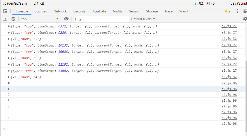Open a2.js:32 link for ["num", "3"]

(229, 58)
